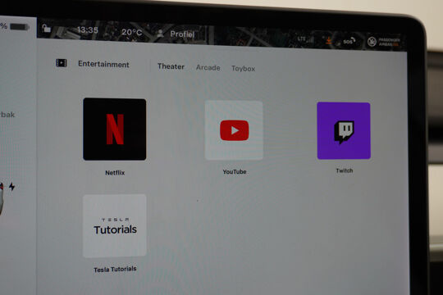Tap the Entertainment film-strip icon
The image size is (443, 295).
pyautogui.click(x=62, y=62)
